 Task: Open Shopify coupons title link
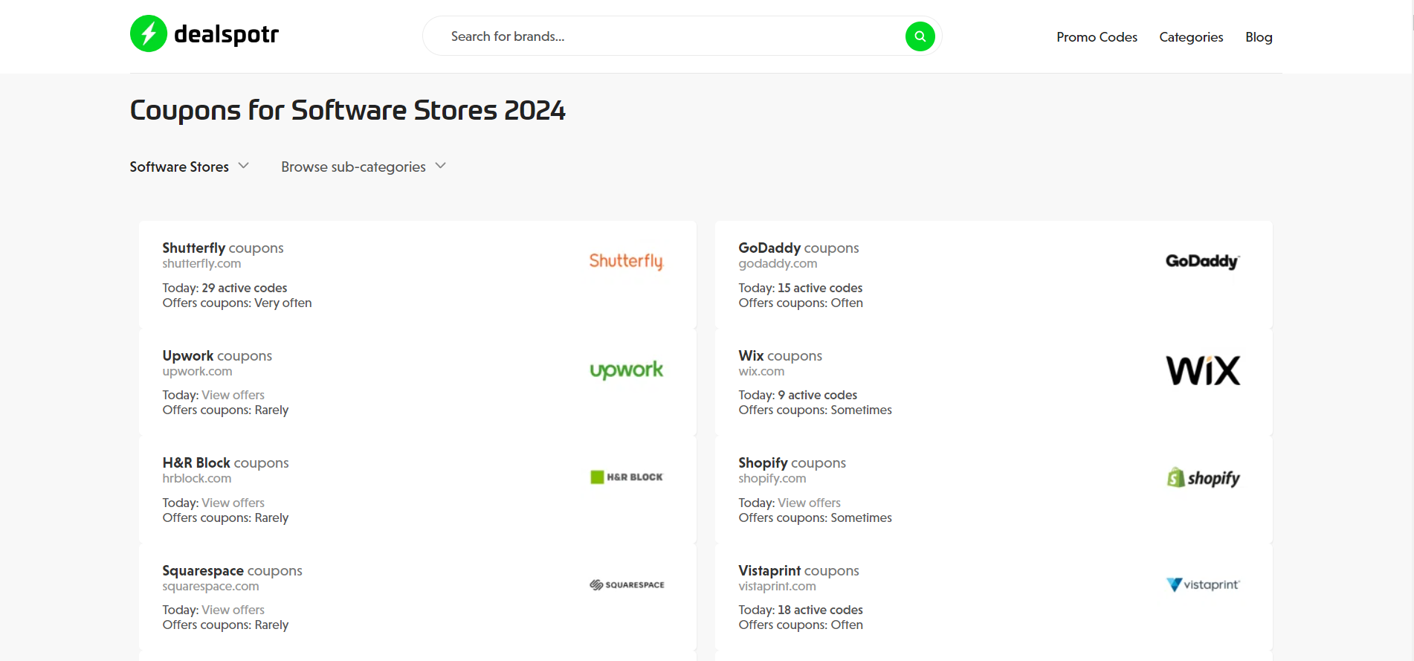(792, 462)
